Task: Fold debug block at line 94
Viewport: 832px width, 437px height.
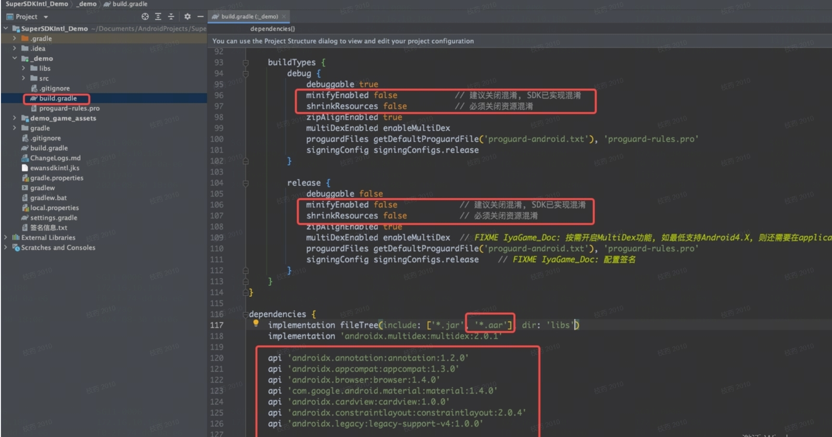Action: [246, 73]
